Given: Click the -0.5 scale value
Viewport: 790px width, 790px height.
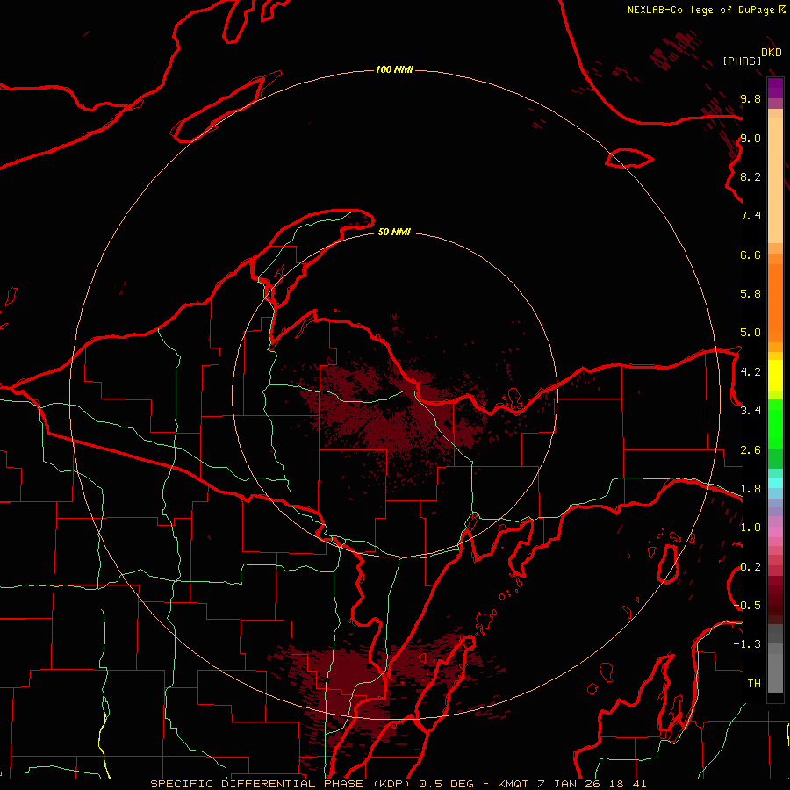Looking at the screenshot, I should tap(748, 606).
